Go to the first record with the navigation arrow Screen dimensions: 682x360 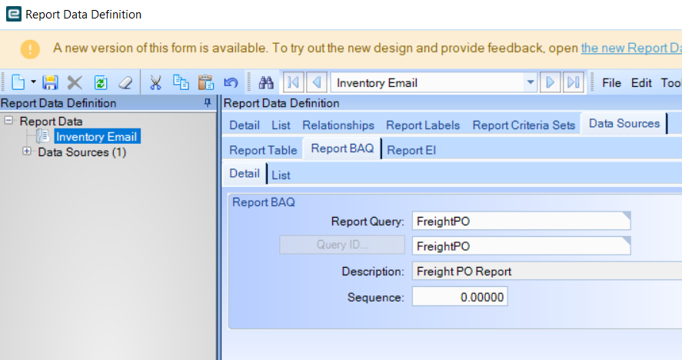click(293, 82)
